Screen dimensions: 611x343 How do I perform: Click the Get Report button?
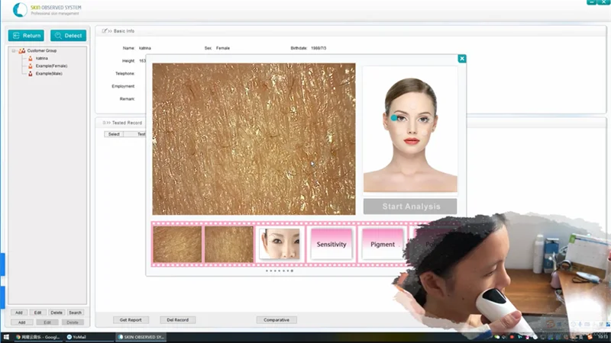(130, 320)
